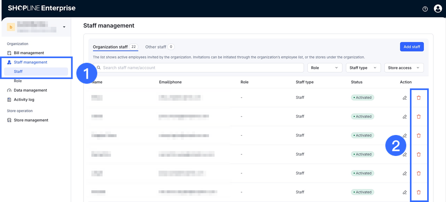This screenshot has height=202, width=446.
Task: Edit the fifth staff row with pencil icon
Action: pos(405,173)
